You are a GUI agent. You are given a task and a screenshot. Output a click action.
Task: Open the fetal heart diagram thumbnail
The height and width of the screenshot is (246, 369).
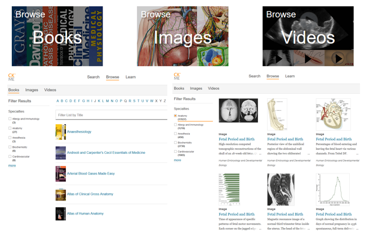coord(332,114)
